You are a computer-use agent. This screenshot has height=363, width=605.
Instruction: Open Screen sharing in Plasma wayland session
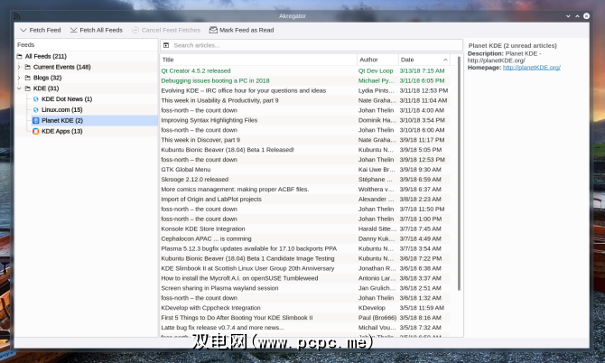[219, 288]
